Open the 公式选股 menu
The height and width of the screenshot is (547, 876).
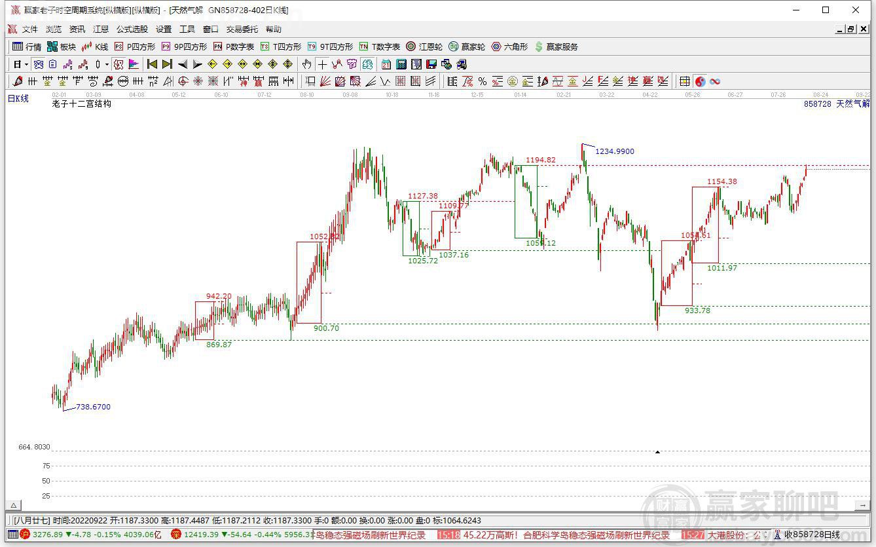coord(132,29)
